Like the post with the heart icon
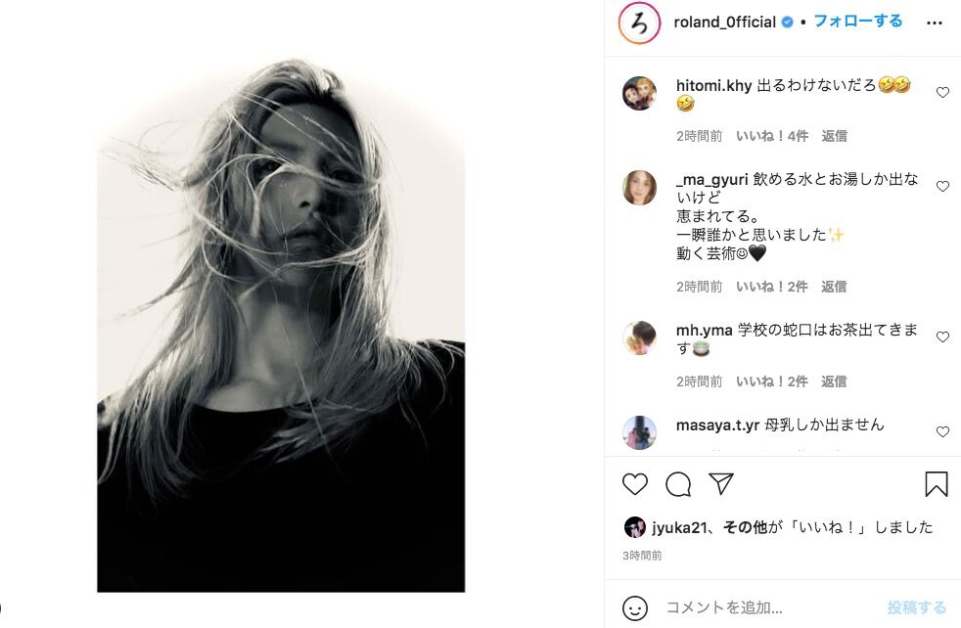The width and height of the screenshot is (961, 628). pyautogui.click(x=635, y=484)
